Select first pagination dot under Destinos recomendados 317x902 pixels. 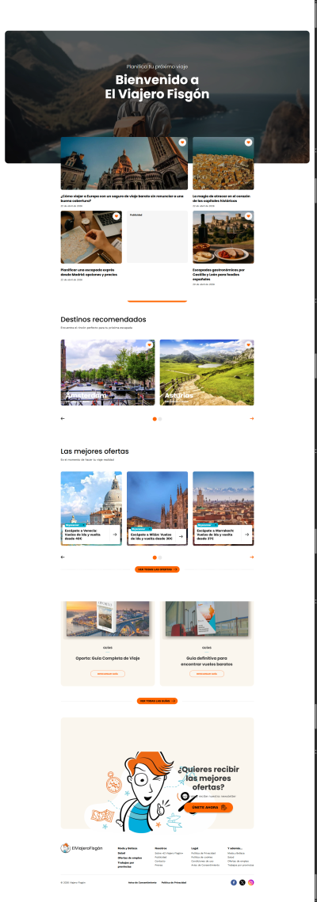tap(155, 419)
